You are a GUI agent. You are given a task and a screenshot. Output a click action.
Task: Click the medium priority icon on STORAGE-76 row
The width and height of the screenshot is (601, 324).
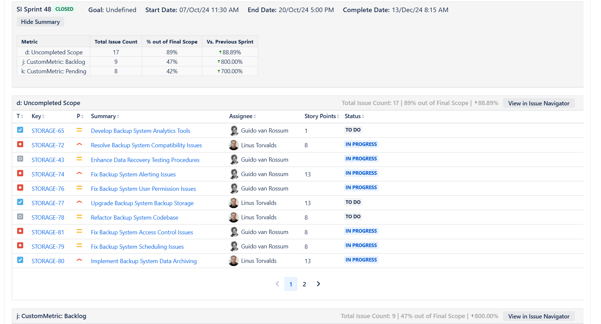79,188
